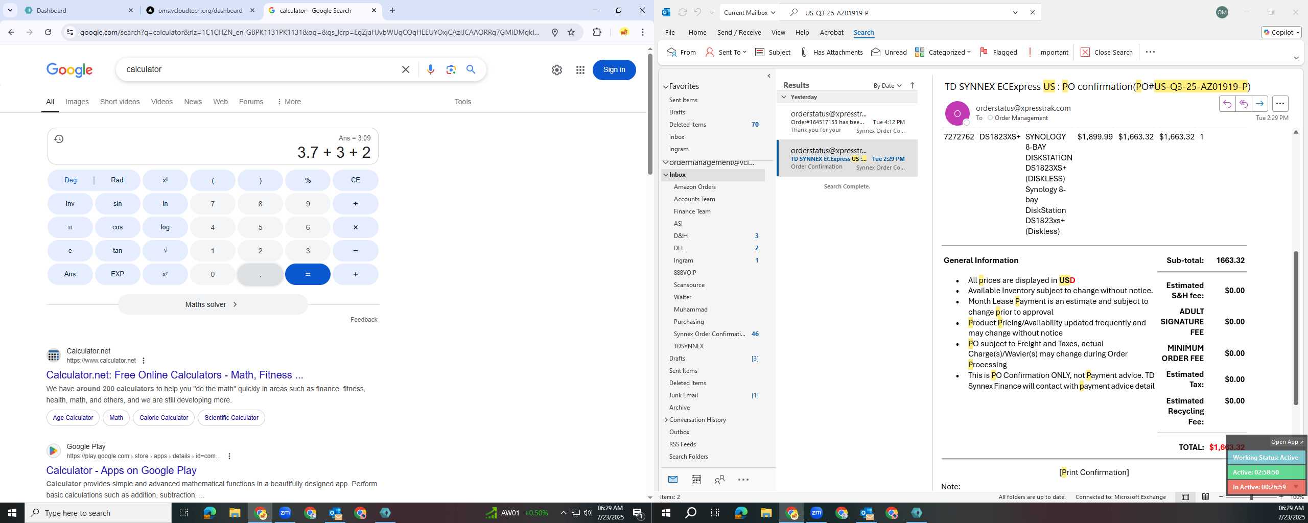The width and height of the screenshot is (1308, 523).
Task: Open ribbon overflow ellipsis in Outlook Search tab
Action: click(1150, 52)
